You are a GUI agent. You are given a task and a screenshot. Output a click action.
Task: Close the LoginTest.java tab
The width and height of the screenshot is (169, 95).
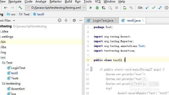point(116,20)
